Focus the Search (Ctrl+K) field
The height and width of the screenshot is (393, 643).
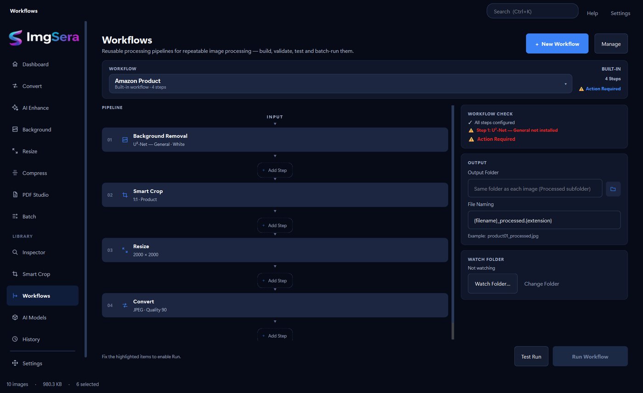(532, 11)
